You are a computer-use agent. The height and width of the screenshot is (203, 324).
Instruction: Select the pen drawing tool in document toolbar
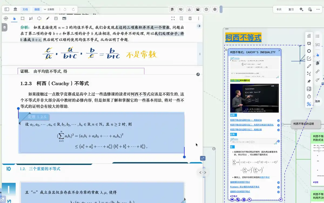[x=48, y=18]
